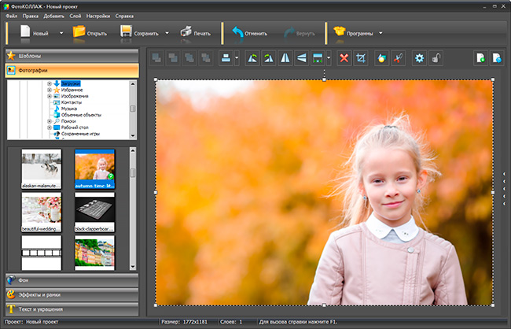Open the Слой menu
Viewport: 511px width, 329px height.
(x=75, y=16)
